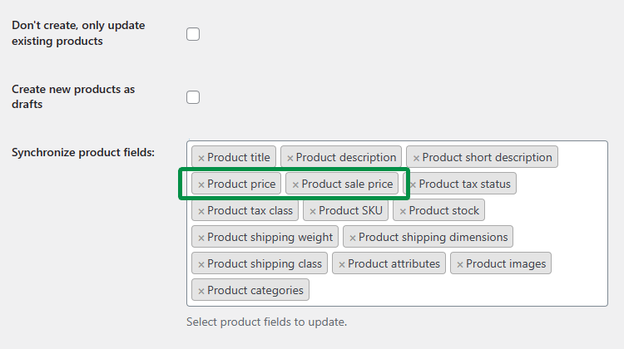624x349 pixels.
Task: Remove the Product tax status tag
Action: (x=413, y=184)
